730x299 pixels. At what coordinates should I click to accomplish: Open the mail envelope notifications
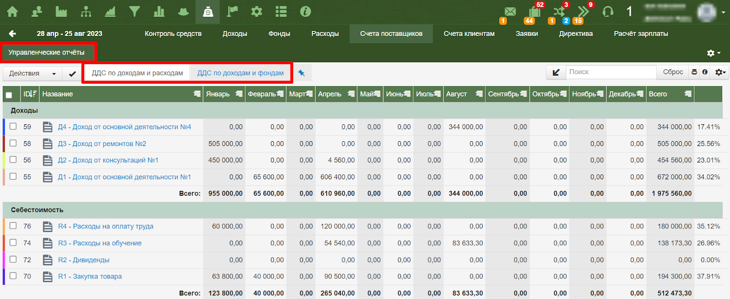pos(510,11)
